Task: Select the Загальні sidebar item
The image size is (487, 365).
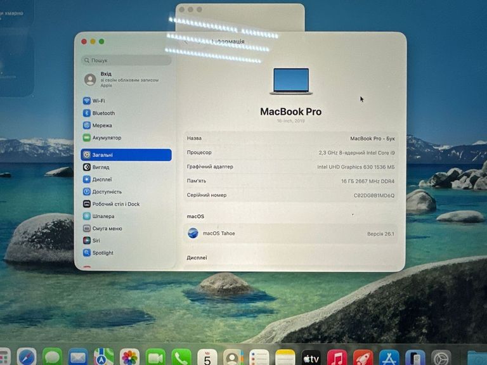Action: tap(126, 155)
